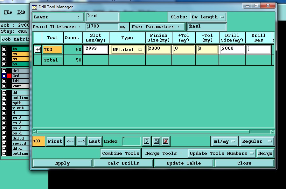The height and width of the screenshot is (189, 286).
Task: Select the ts.d layer name
Action: [x=21, y=118]
